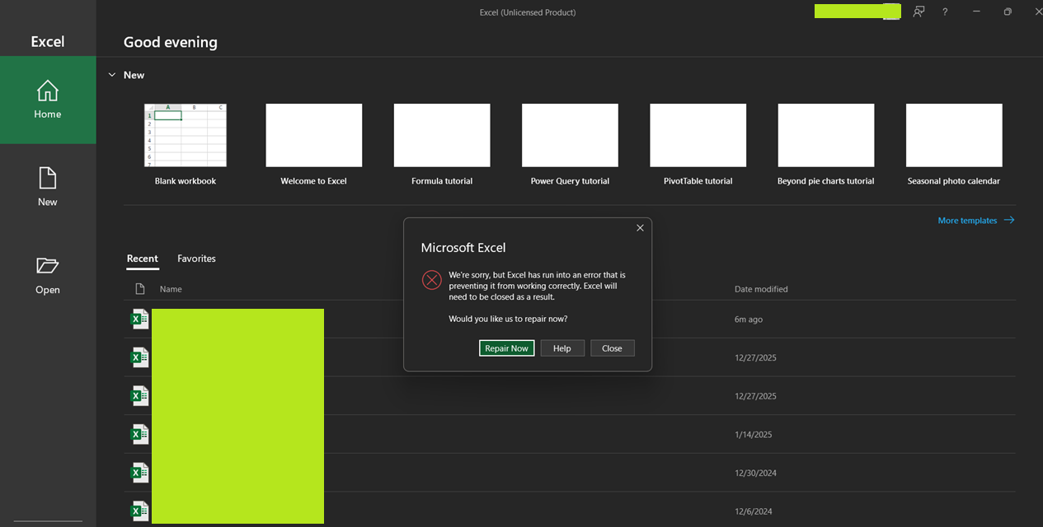This screenshot has width=1043, height=527.
Task: Click Excel file icon dated 1/14/2025
Action: (x=140, y=434)
